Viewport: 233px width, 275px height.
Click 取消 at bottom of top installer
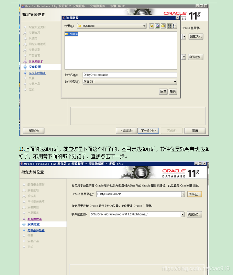195,131
